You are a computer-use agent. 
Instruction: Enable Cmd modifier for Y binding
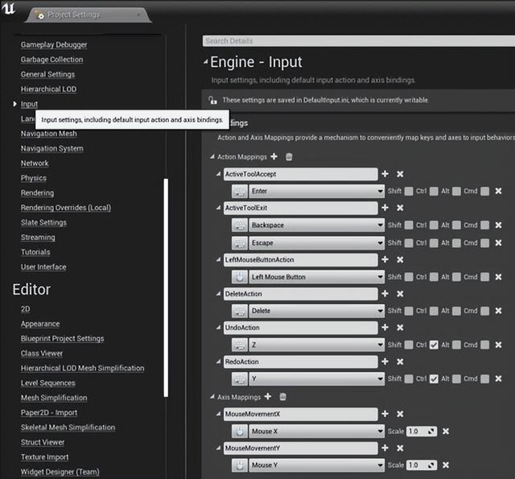click(484, 379)
